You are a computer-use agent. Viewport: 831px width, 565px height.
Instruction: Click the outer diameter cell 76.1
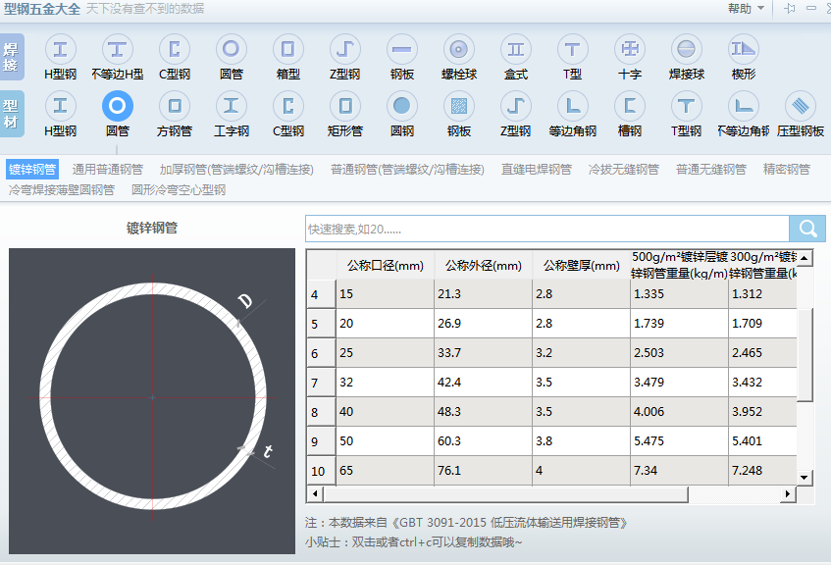coord(484,471)
